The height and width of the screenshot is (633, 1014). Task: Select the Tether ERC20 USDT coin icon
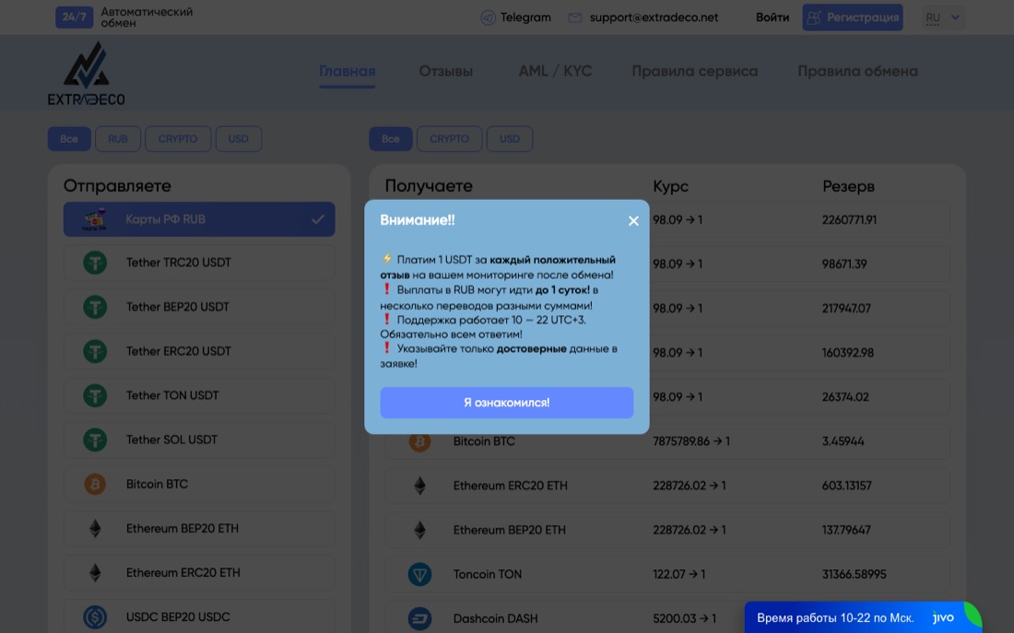click(x=95, y=351)
